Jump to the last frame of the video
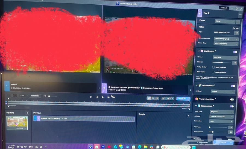 114,97
